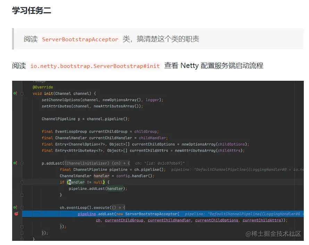Click the quote text 搞清楚这个类的职责

tap(168, 39)
